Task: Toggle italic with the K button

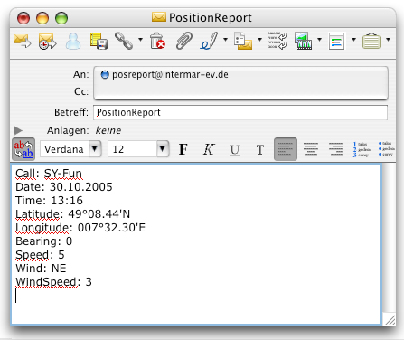Action: pos(209,149)
